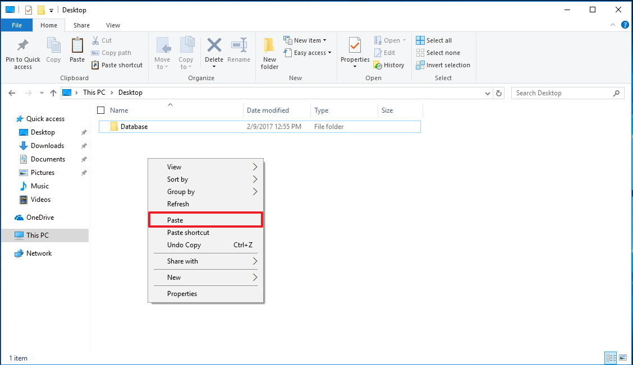Check the item selection checkbox in Name column
Screen dimensions: 633x365
coord(101,110)
